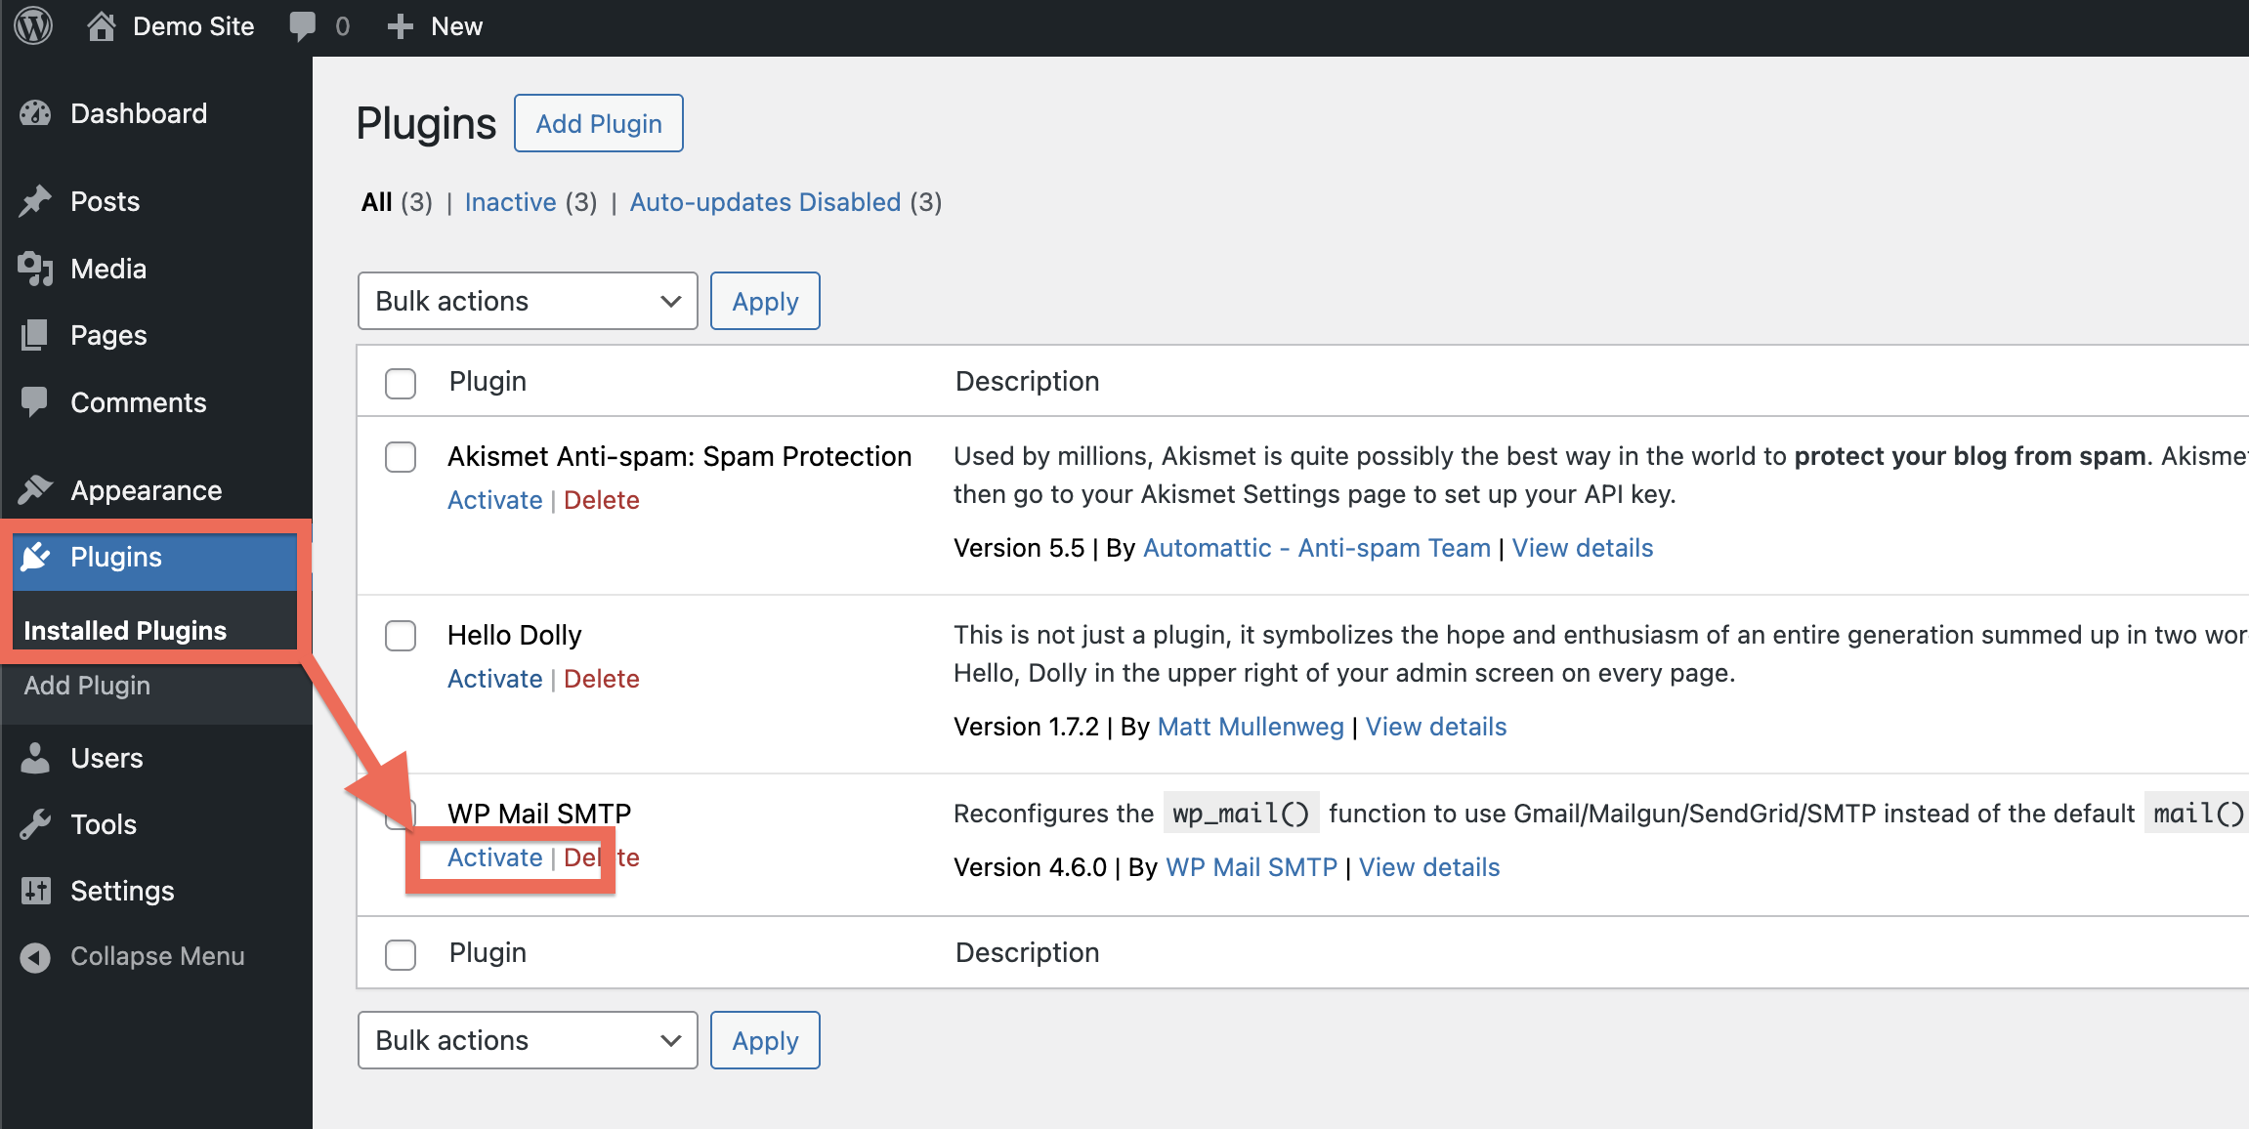The image size is (2249, 1129).
Task: Activate the WP Mail SMTP plugin
Action: pyautogui.click(x=494, y=857)
